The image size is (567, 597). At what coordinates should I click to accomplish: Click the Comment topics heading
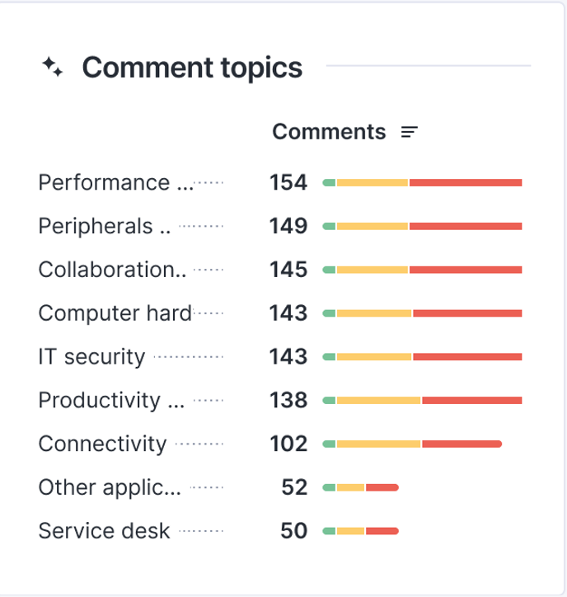(192, 68)
